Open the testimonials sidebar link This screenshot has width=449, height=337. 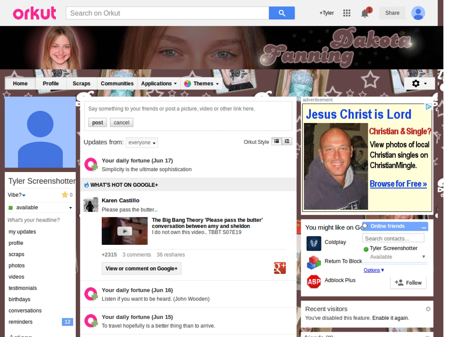click(x=23, y=288)
